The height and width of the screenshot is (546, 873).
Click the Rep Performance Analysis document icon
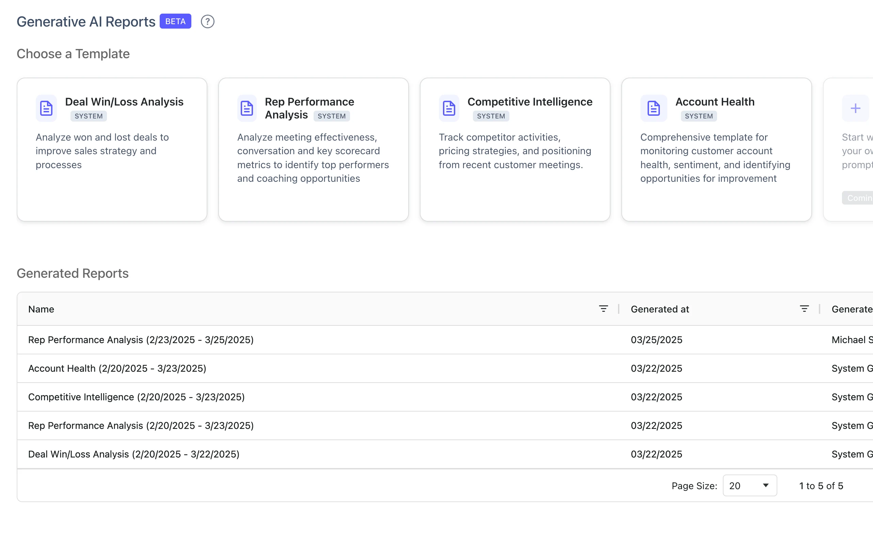coord(247,108)
